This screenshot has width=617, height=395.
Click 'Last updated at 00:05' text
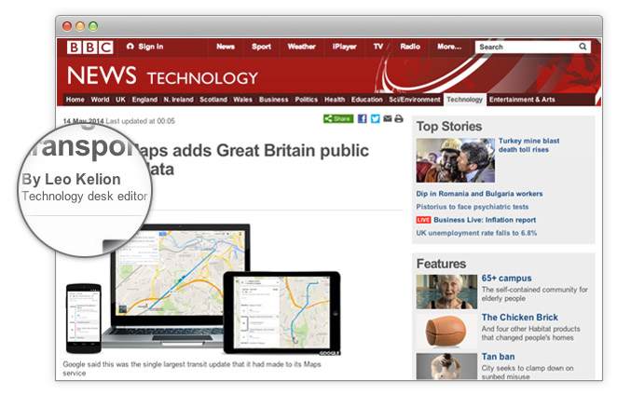(141, 121)
